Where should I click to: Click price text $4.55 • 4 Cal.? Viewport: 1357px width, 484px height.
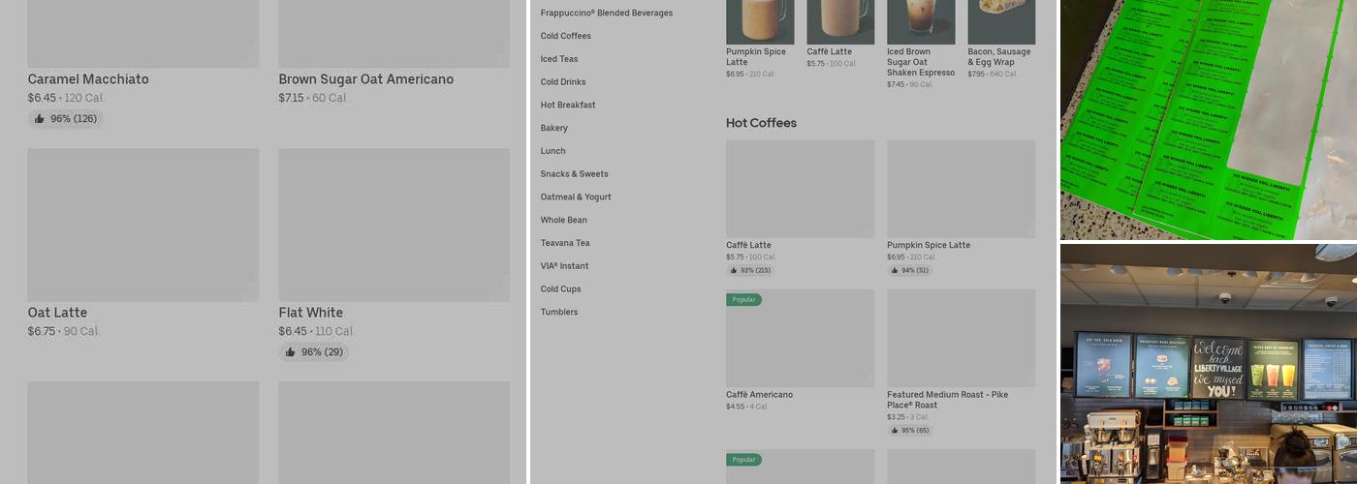point(747,407)
